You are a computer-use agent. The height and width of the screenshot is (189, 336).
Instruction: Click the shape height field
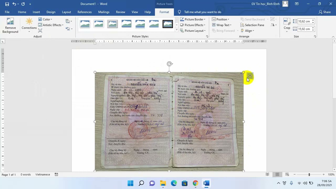(x=304, y=21)
